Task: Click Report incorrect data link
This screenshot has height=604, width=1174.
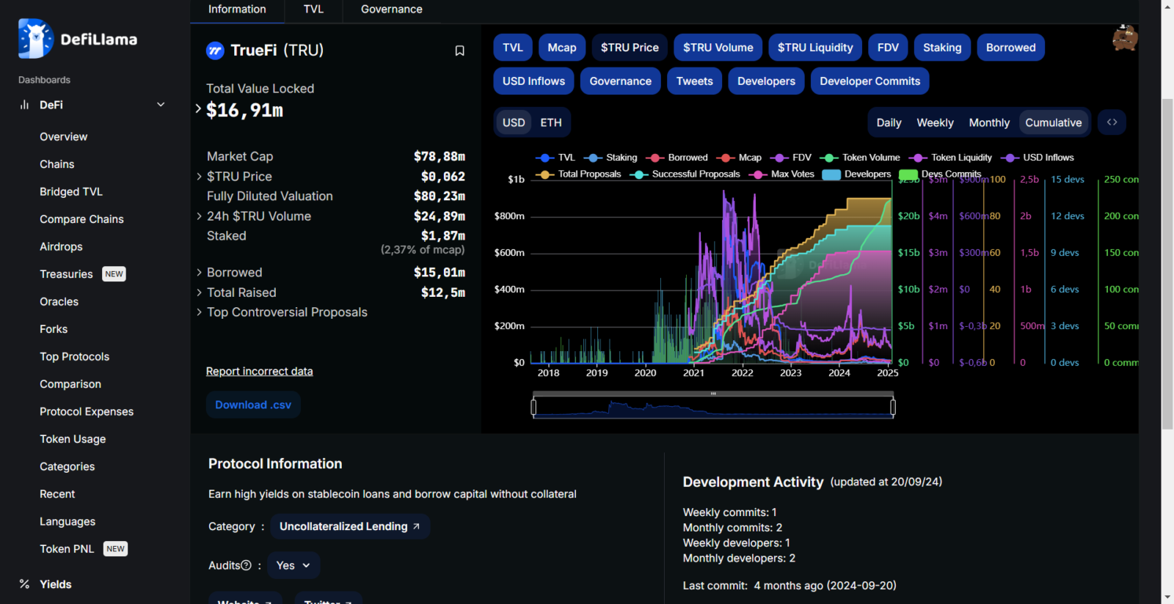Action: [259, 372]
